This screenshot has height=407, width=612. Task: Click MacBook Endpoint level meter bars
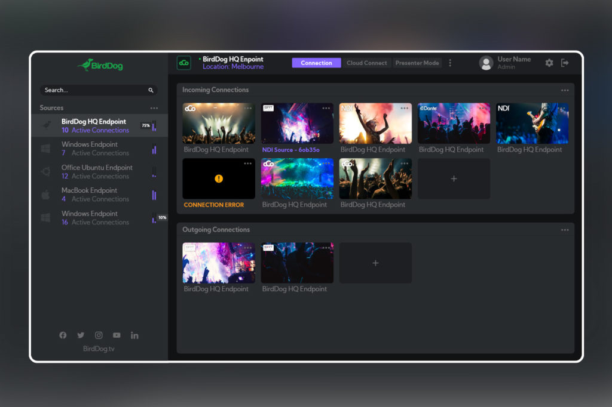pos(154,195)
